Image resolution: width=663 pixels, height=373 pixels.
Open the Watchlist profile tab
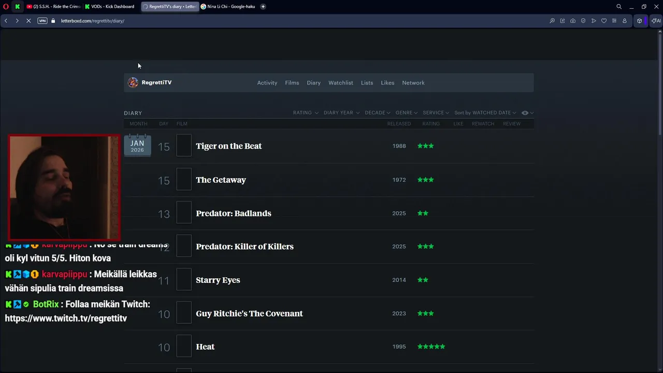point(341,83)
